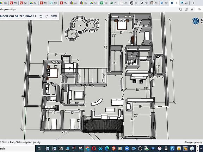Open iTunes music icon in taskbar

click(160, 148)
